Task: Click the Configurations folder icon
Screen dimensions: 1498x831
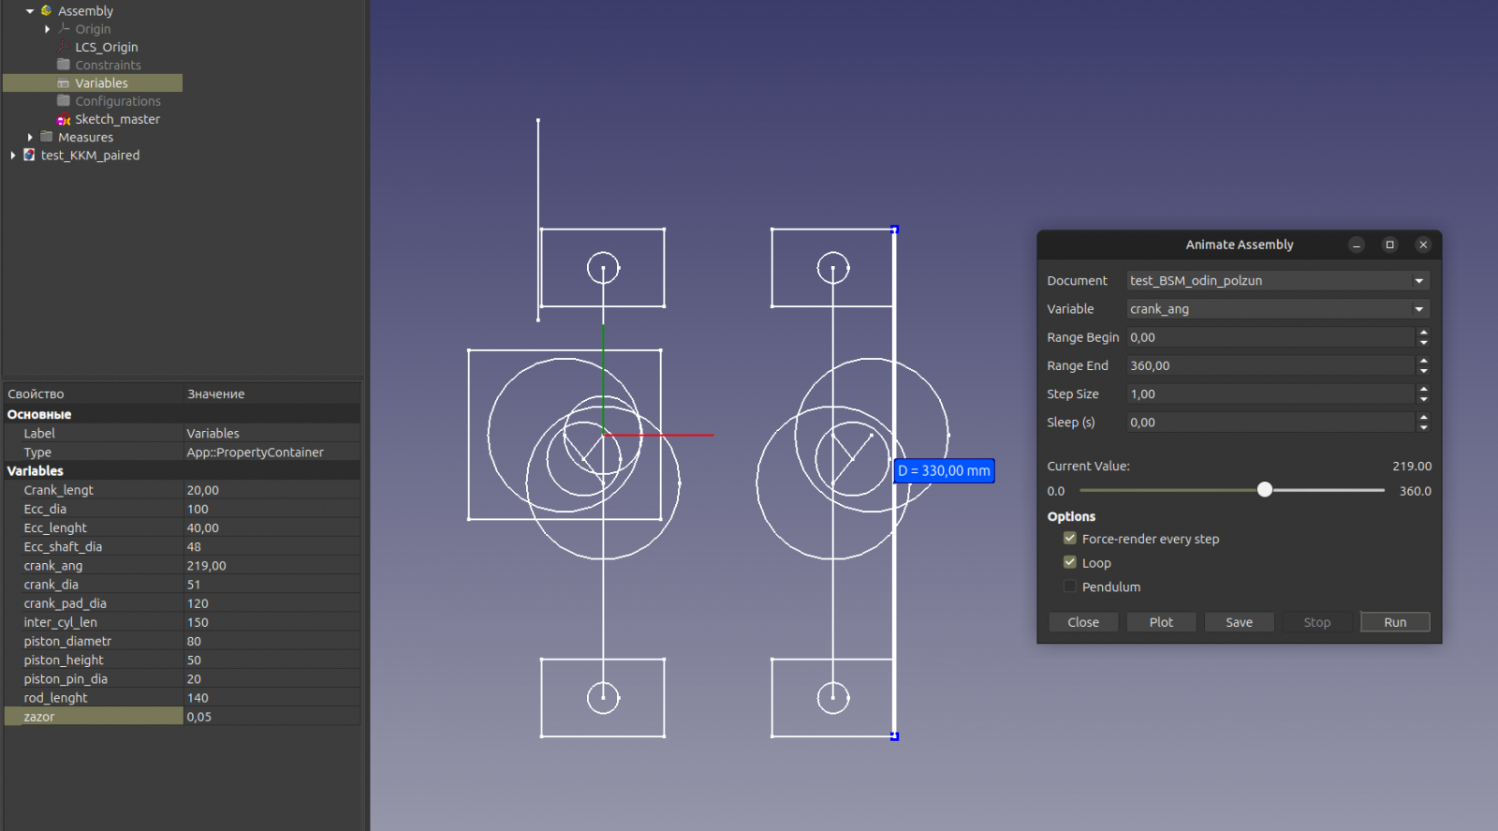Action: pyautogui.click(x=64, y=101)
